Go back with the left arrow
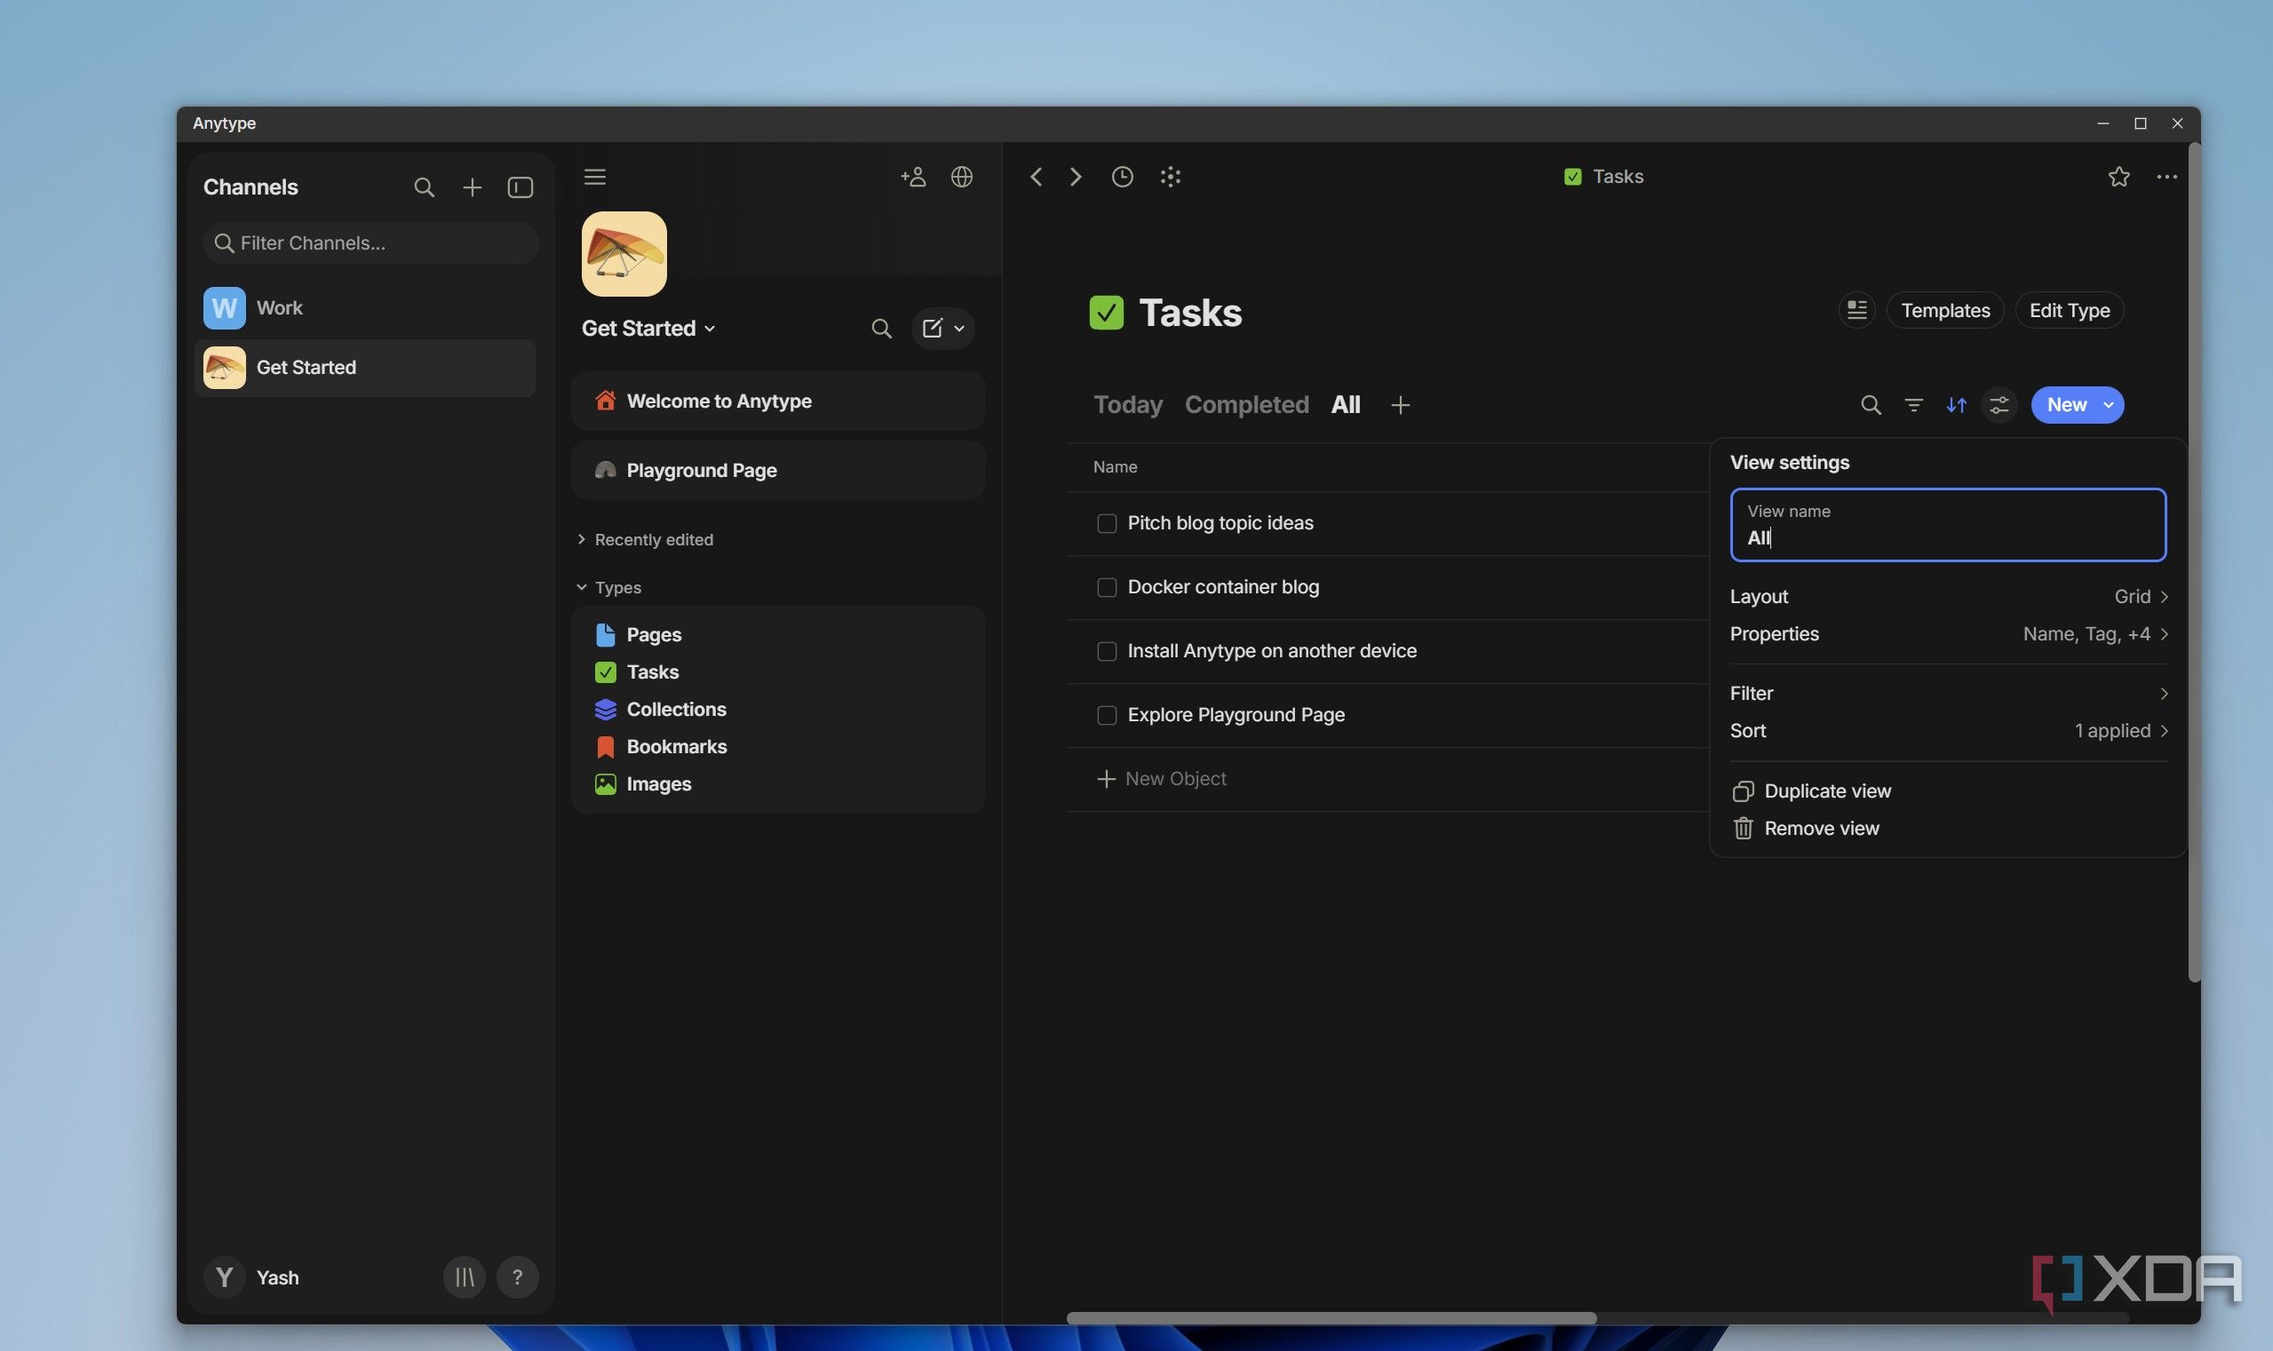Image resolution: width=2273 pixels, height=1351 pixels. tap(1036, 177)
